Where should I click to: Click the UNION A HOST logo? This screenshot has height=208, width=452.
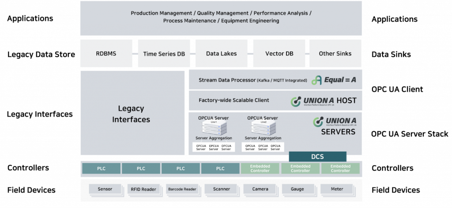[x=323, y=101]
